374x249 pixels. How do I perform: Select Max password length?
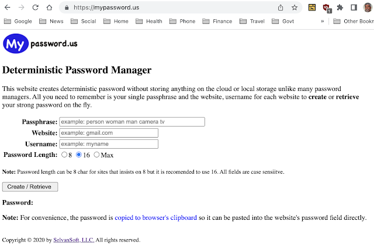(96, 155)
